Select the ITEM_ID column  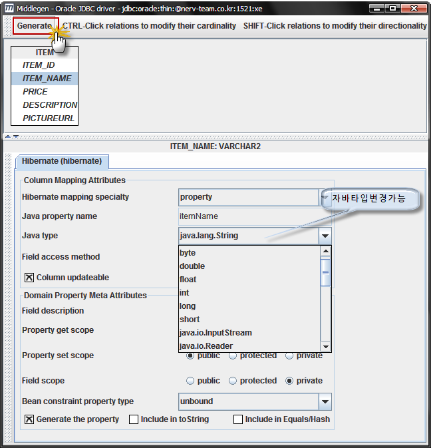45,65
